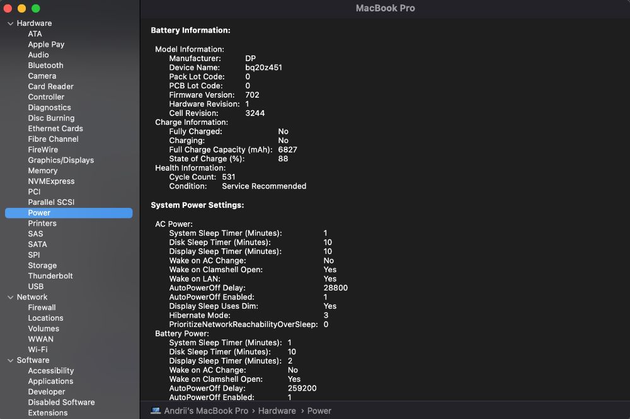Click Andrii's MacBook Pro in path bar
Screen dimensions: 630x419
(206, 411)
